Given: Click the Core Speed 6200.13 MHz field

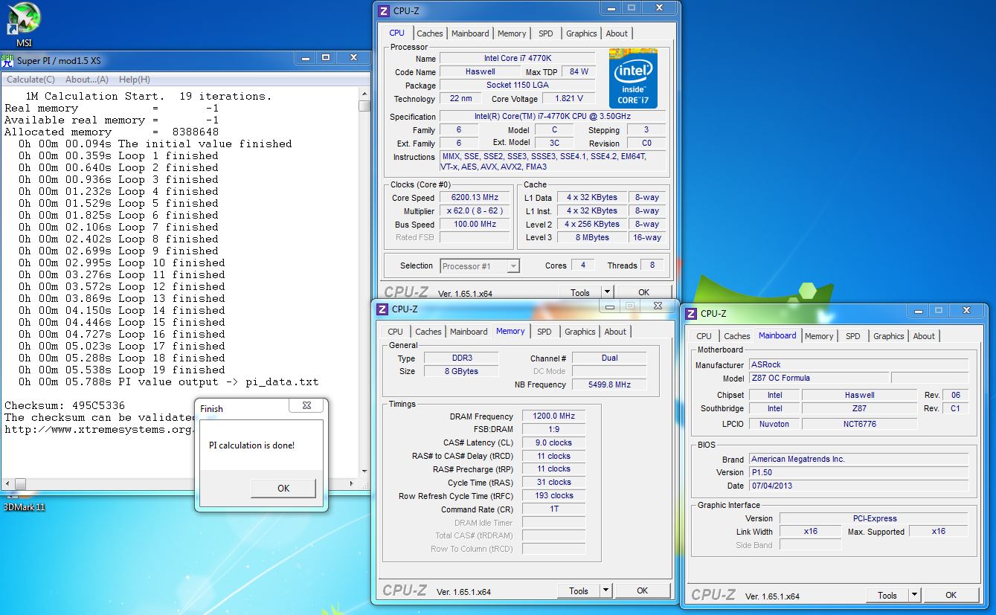Looking at the screenshot, I should 475,198.
